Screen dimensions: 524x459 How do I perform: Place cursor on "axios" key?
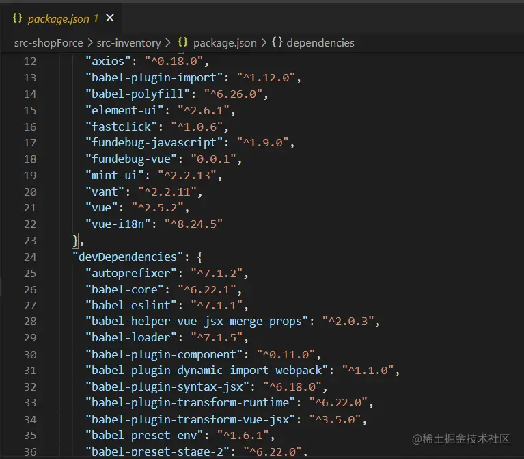(108, 61)
